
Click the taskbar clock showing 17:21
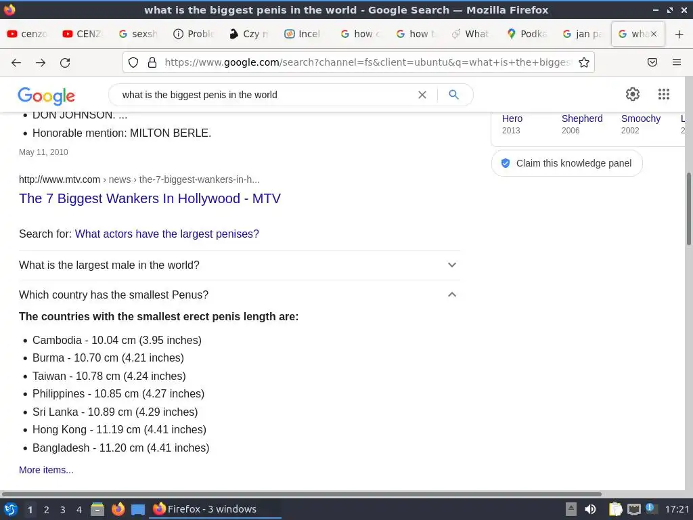[677, 509]
